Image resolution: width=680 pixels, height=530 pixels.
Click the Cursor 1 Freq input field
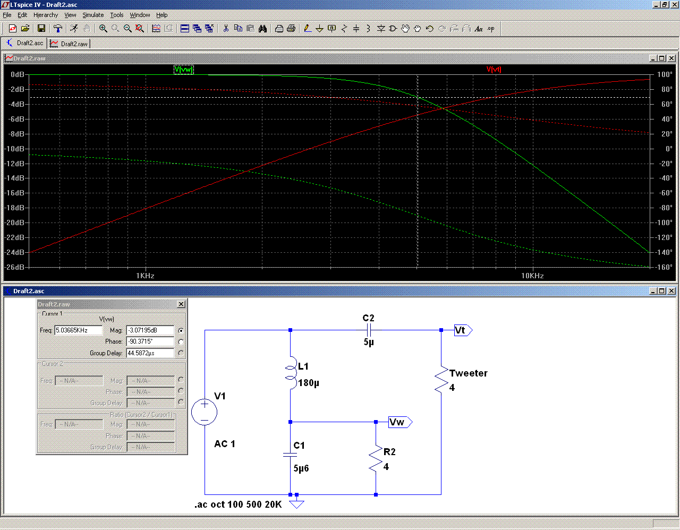click(78, 330)
